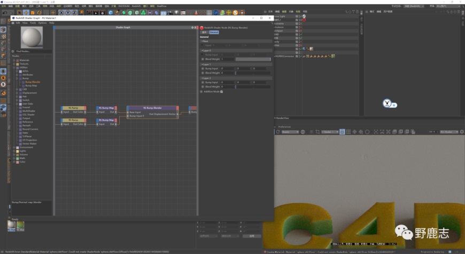Select the Scale tool in main toolbar
The width and height of the screenshot is (465, 254).
coord(33,12)
